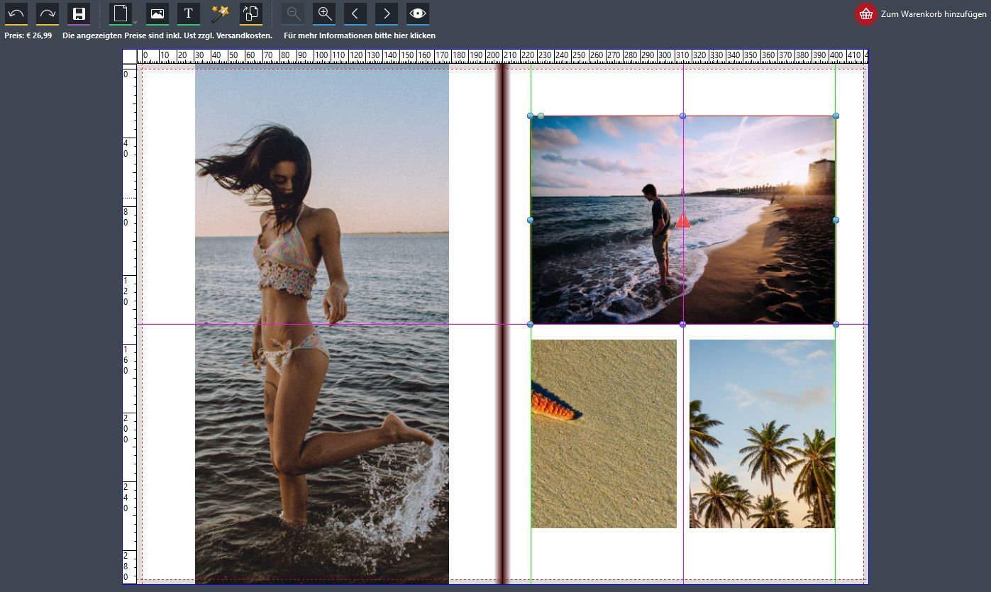Open the page icon dropdown arrow
The height and width of the screenshot is (592, 991).
[x=135, y=22]
